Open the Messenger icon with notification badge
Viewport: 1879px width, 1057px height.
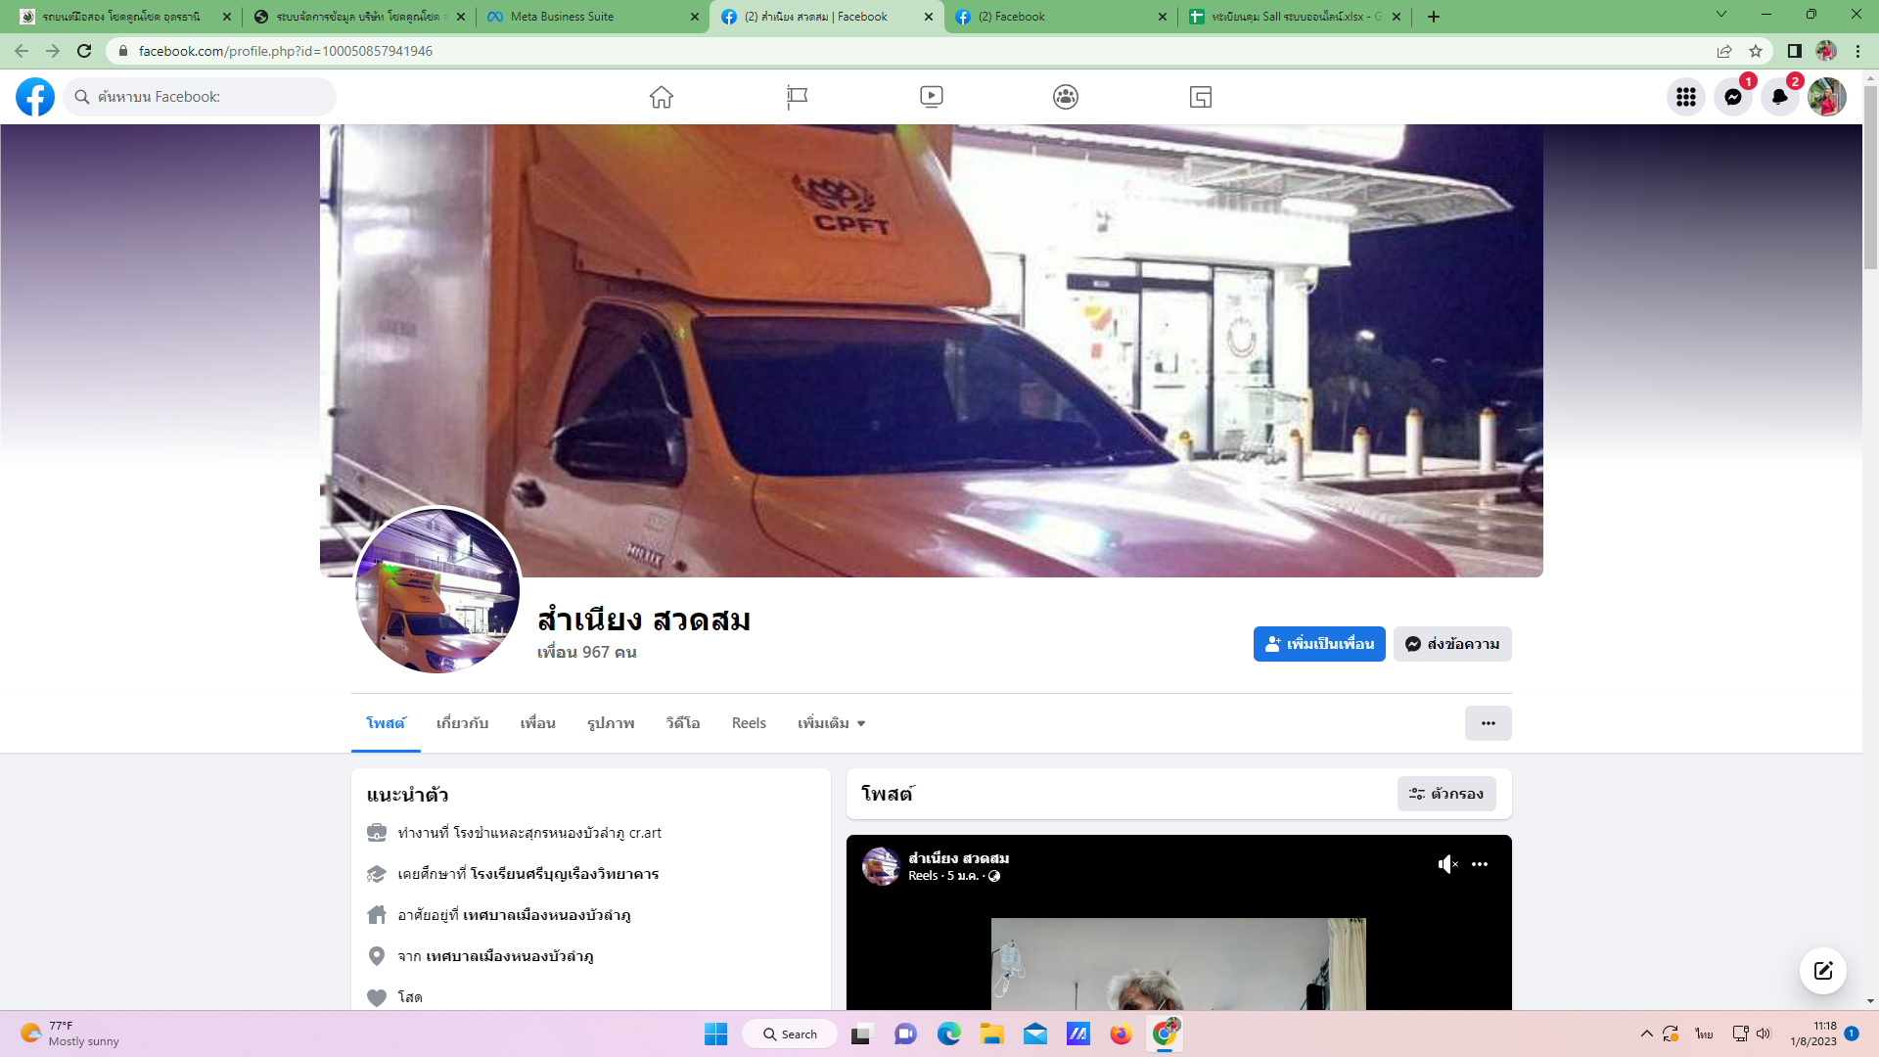pos(1732,97)
